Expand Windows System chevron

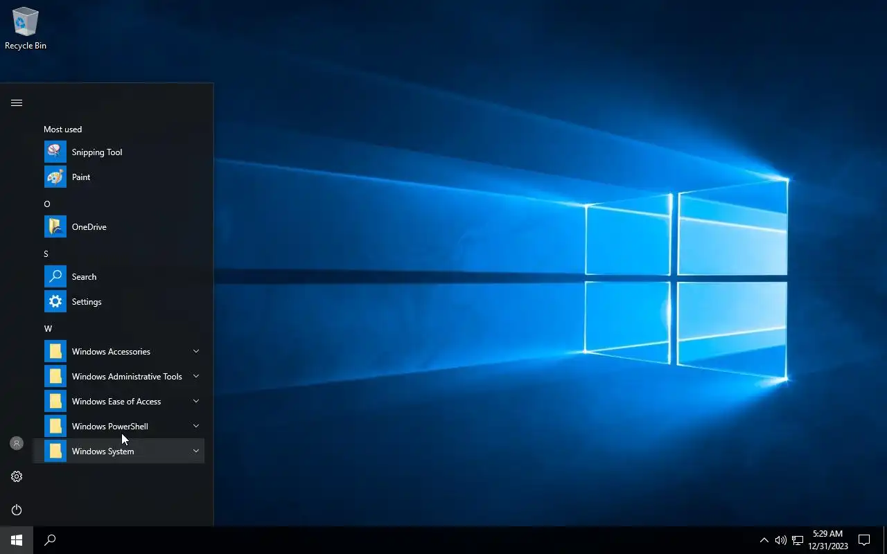[x=196, y=451]
